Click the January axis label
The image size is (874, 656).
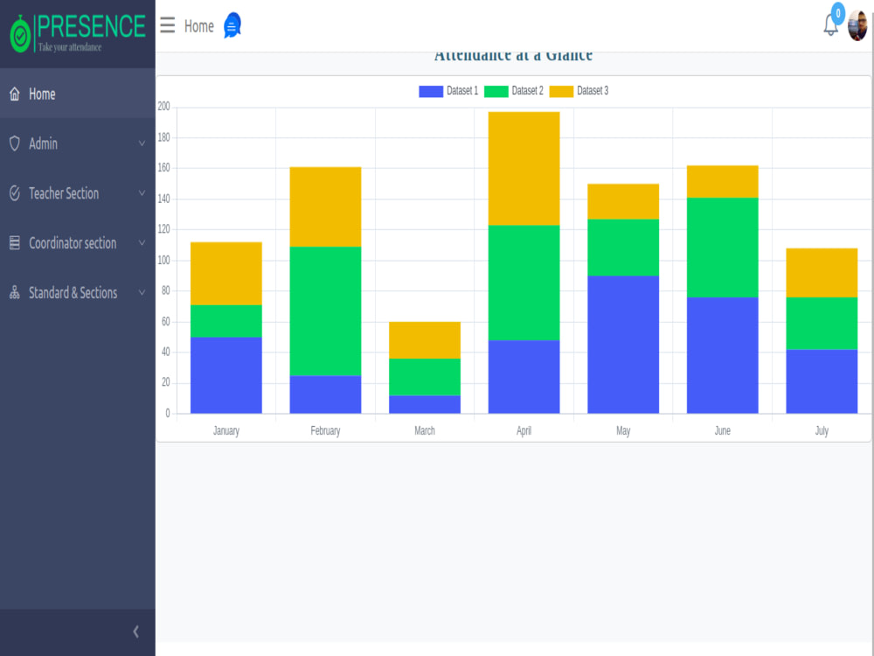point(226,430)
